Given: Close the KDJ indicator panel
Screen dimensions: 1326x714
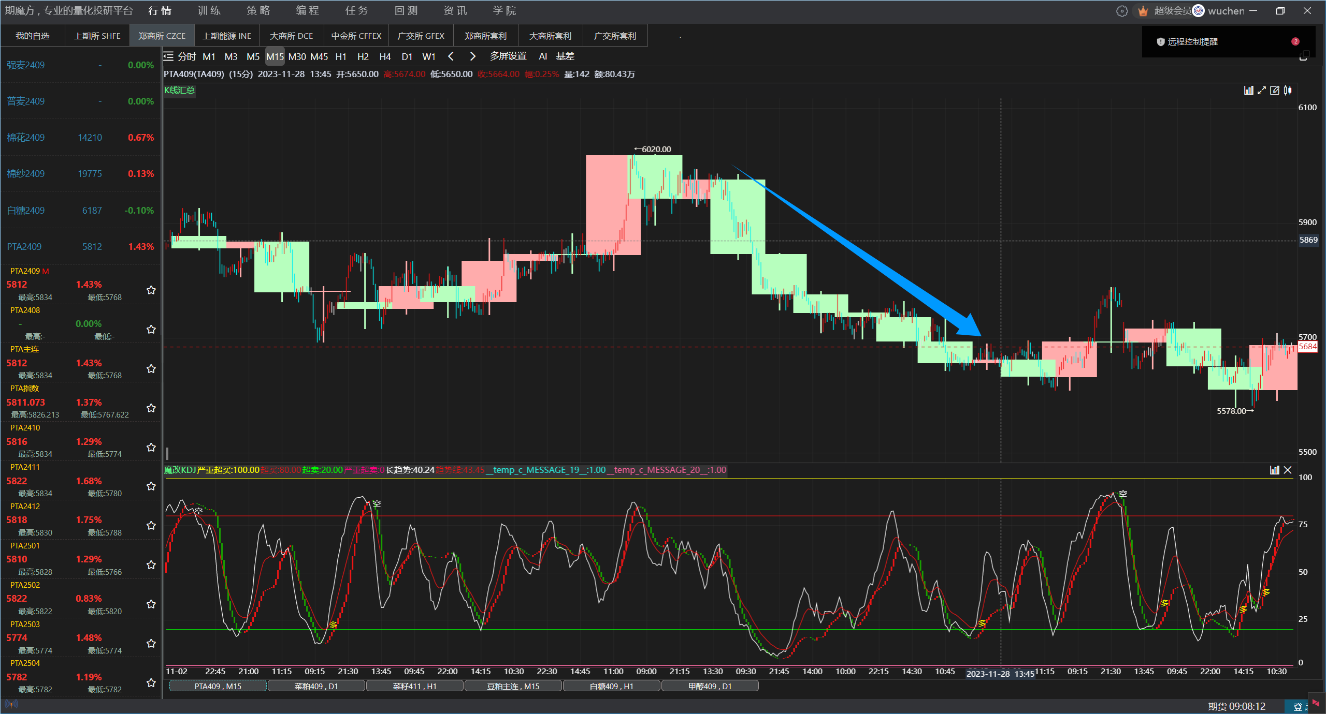Looking at the screenshot, I should [1288, 470].
